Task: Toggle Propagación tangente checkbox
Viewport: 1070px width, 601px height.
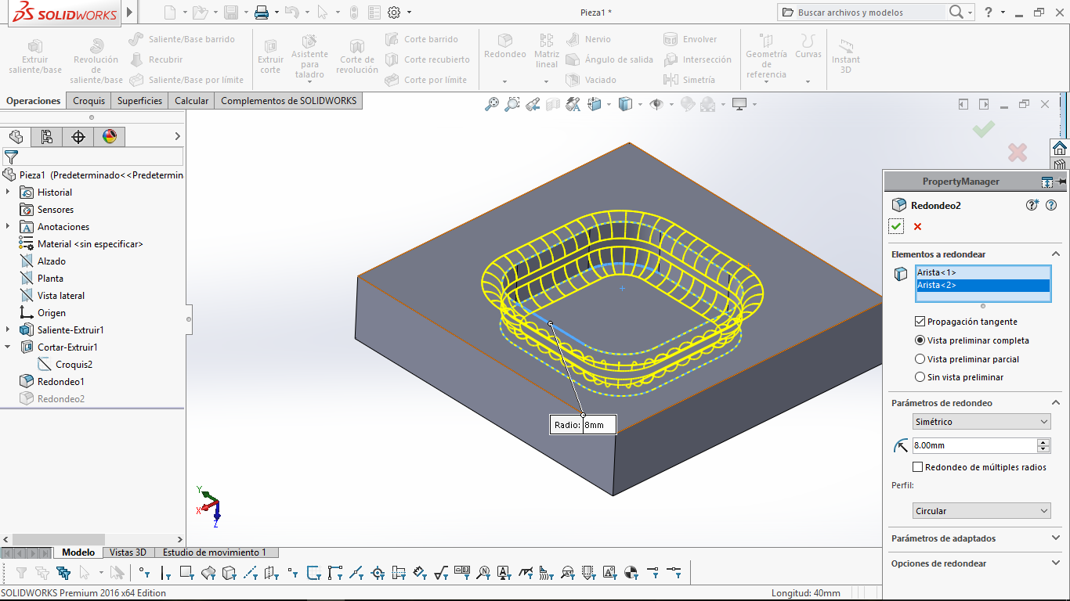Action: [x=920, y=322]
